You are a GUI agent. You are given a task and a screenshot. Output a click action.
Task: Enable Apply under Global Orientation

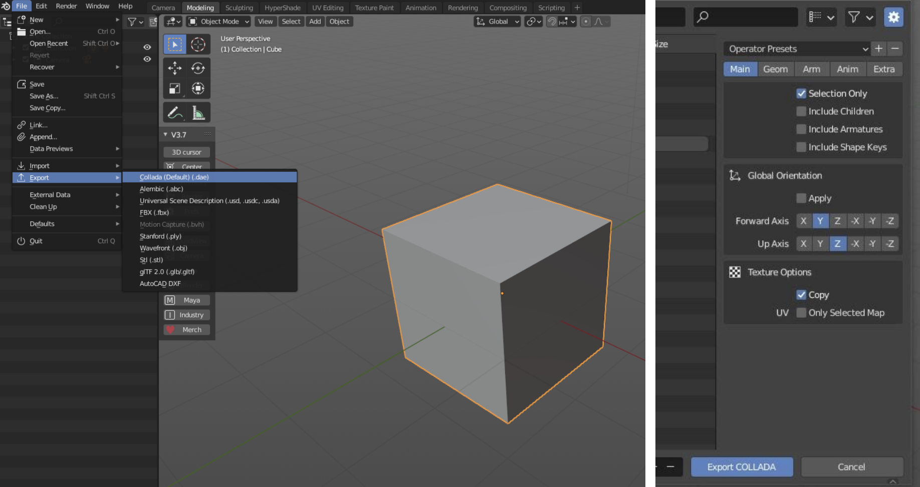pos(801,198)
